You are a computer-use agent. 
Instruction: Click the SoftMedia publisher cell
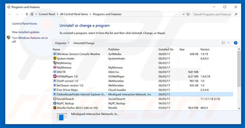pos(115,54)
